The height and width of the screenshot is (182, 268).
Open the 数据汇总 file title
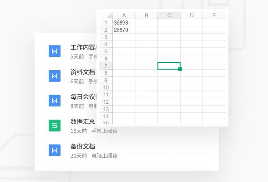coord(83,121)
